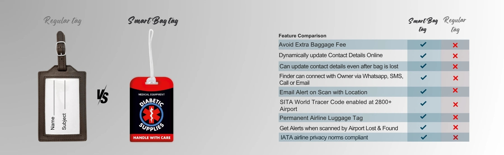The height and width of the screenshot is (155, 504).
Task: Click the red X for Get Alerts when scanned
Action: (456, 127)
